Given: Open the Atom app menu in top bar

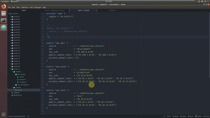Looking at the screenshot, I should tap(15, 1).
